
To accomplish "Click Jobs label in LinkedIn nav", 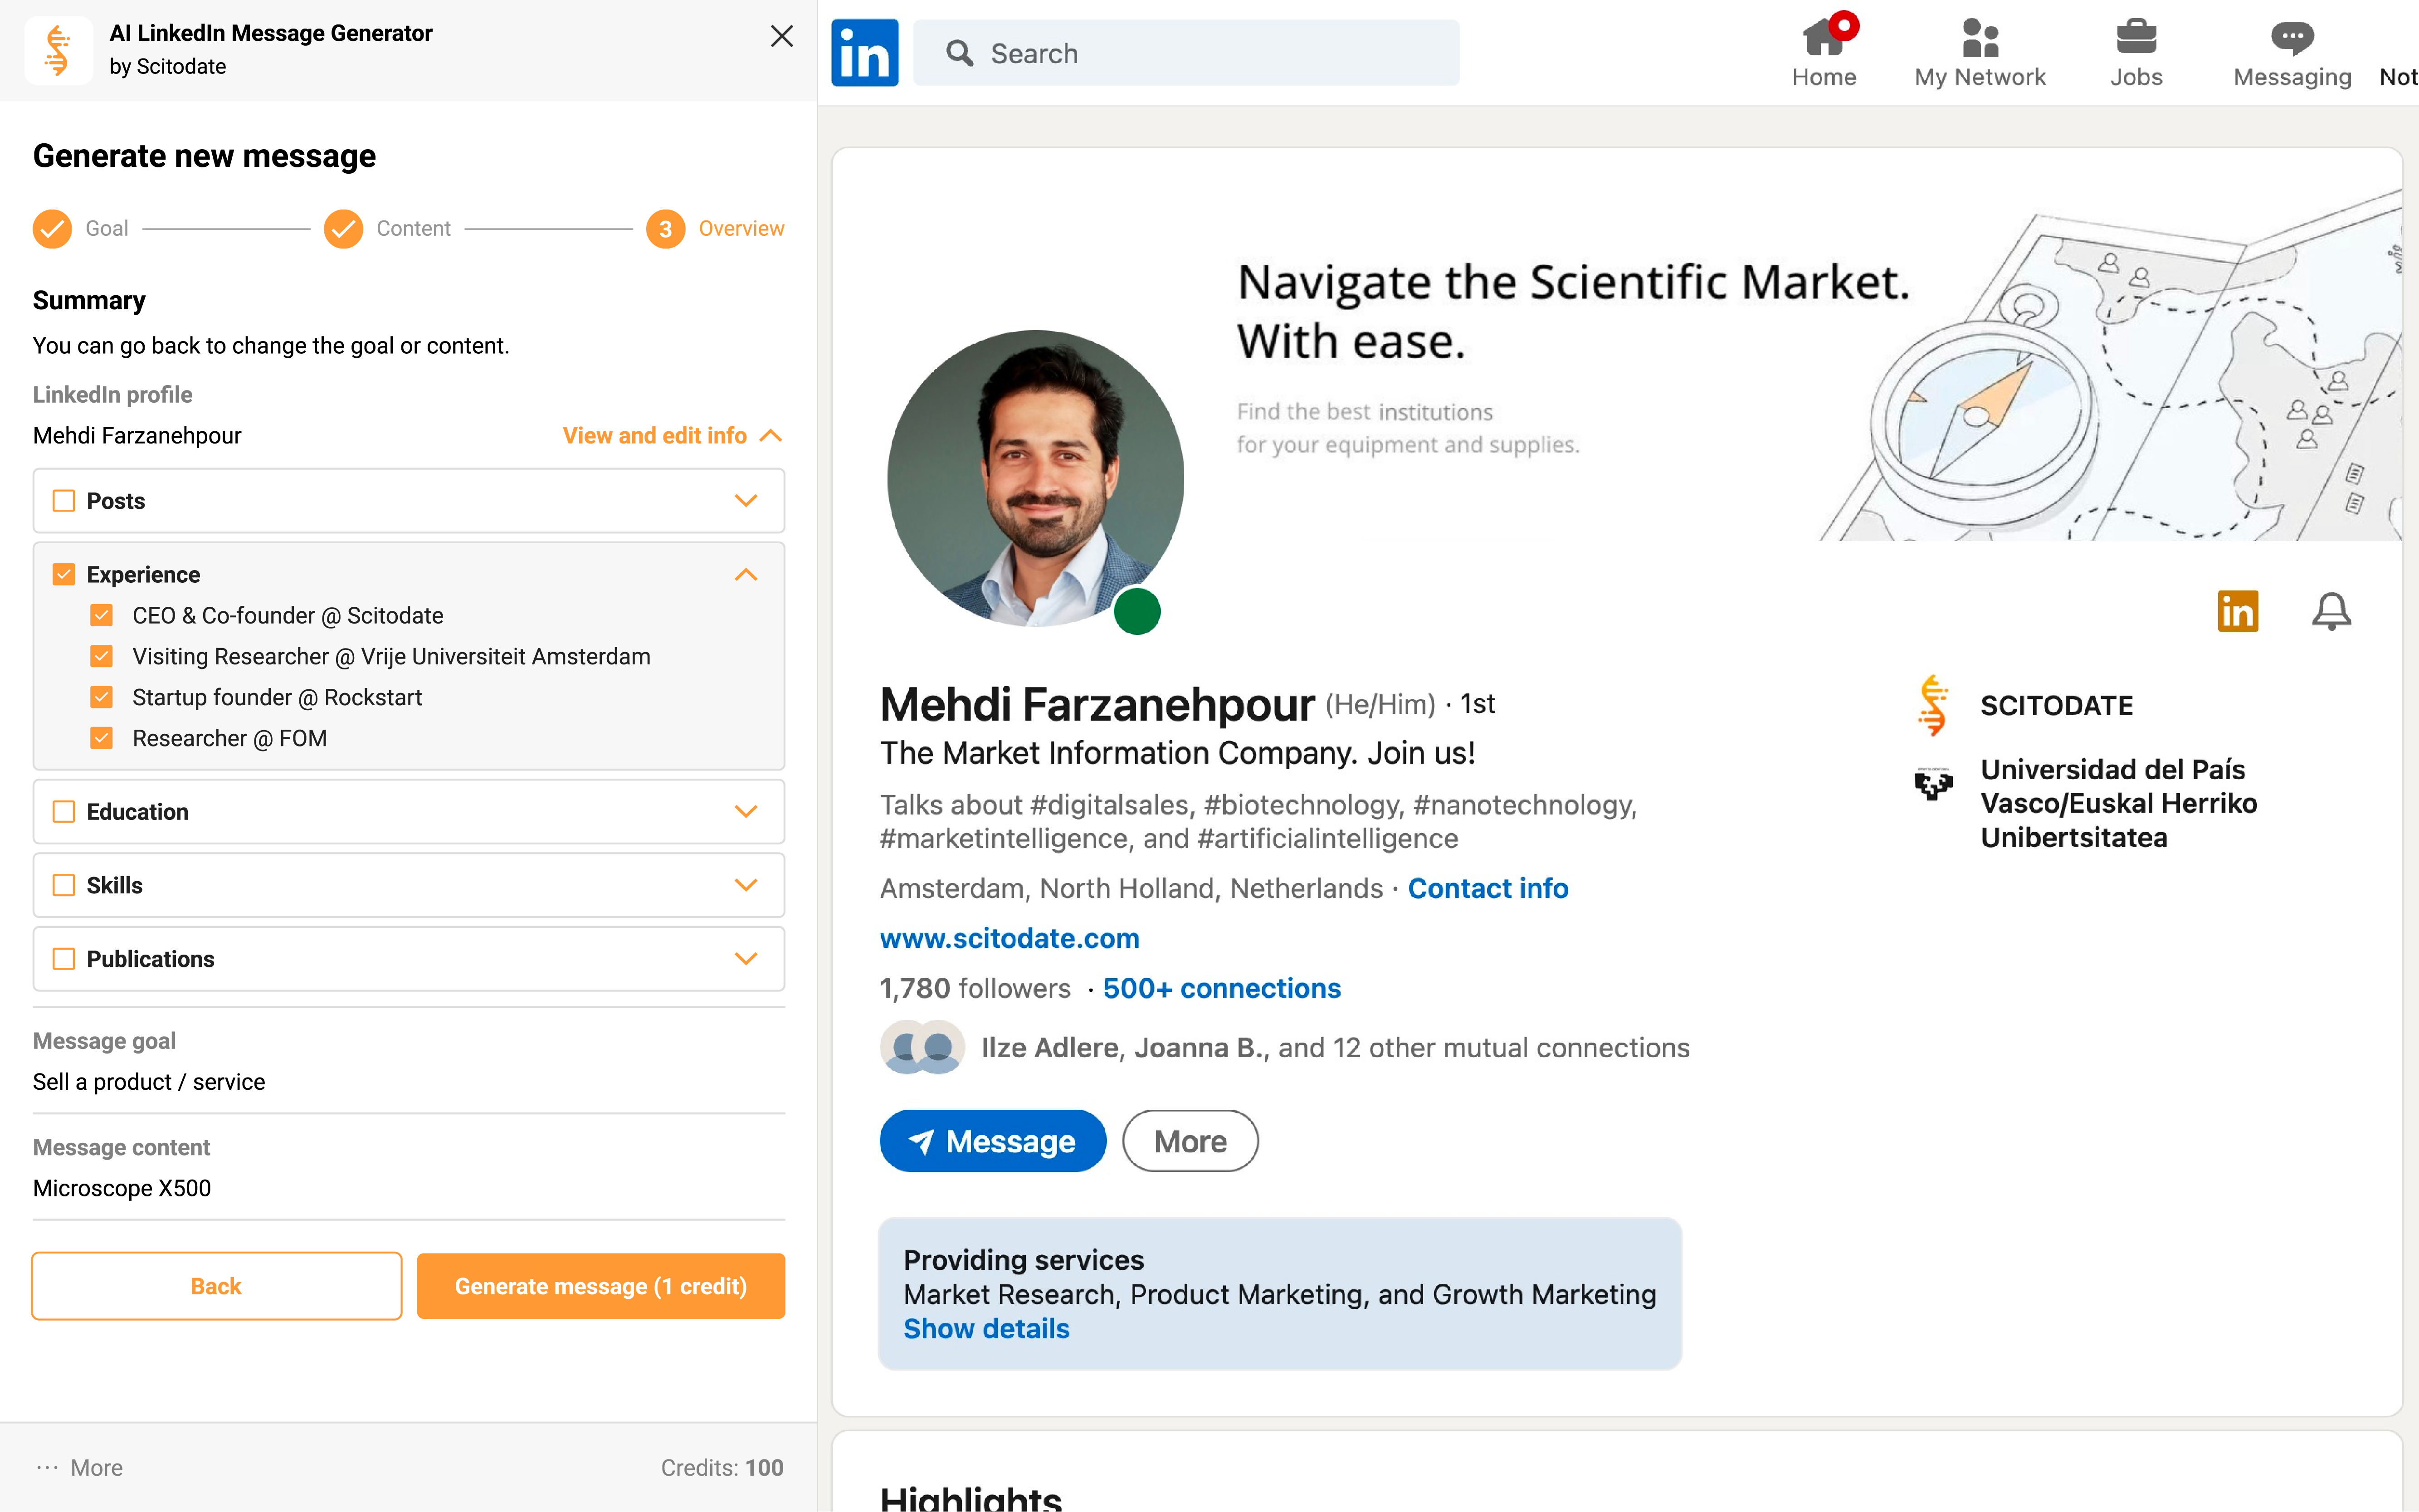I will pyautogui.click(x=2136, y=77).
